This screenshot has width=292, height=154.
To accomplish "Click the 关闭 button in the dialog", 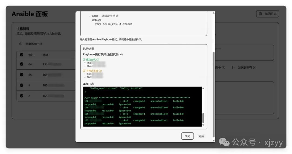I will pyautogui.click(x=187, y=136).
